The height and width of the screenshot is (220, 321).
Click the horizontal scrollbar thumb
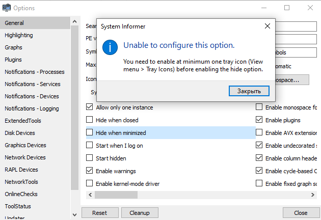point(116,195)
